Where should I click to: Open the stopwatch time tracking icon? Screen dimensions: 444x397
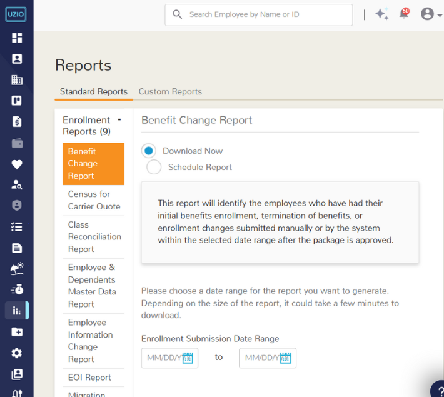[x=17, y=289]
